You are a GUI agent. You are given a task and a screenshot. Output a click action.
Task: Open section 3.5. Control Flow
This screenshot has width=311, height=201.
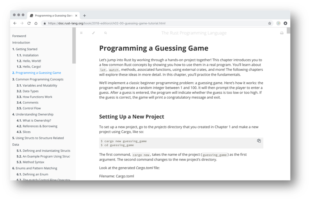pyautogui.click(x=29, y=108)
